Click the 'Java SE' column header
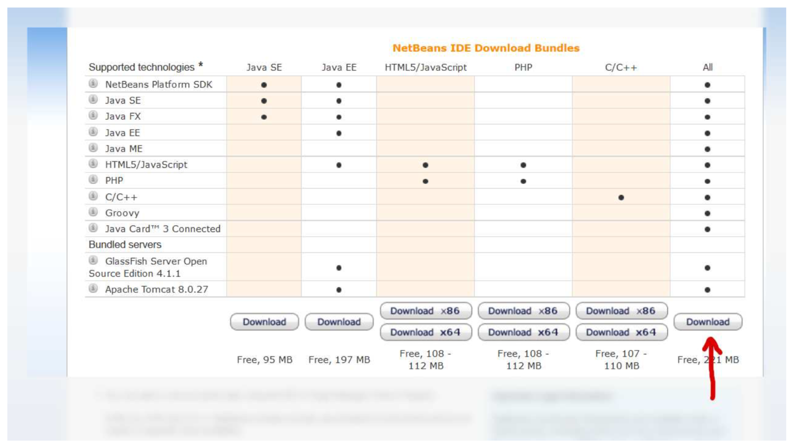This screenshot has height=448, width=795. [x=264, y=67]
